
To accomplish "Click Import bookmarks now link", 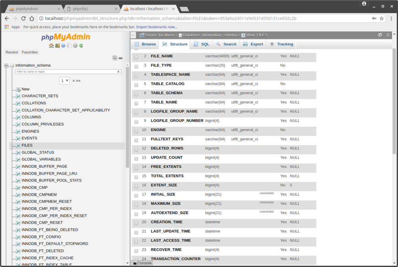I will click(157, 27).
